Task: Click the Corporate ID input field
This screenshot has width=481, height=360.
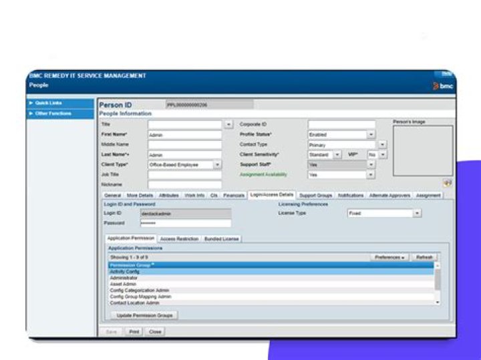Action: click(342, 124)
